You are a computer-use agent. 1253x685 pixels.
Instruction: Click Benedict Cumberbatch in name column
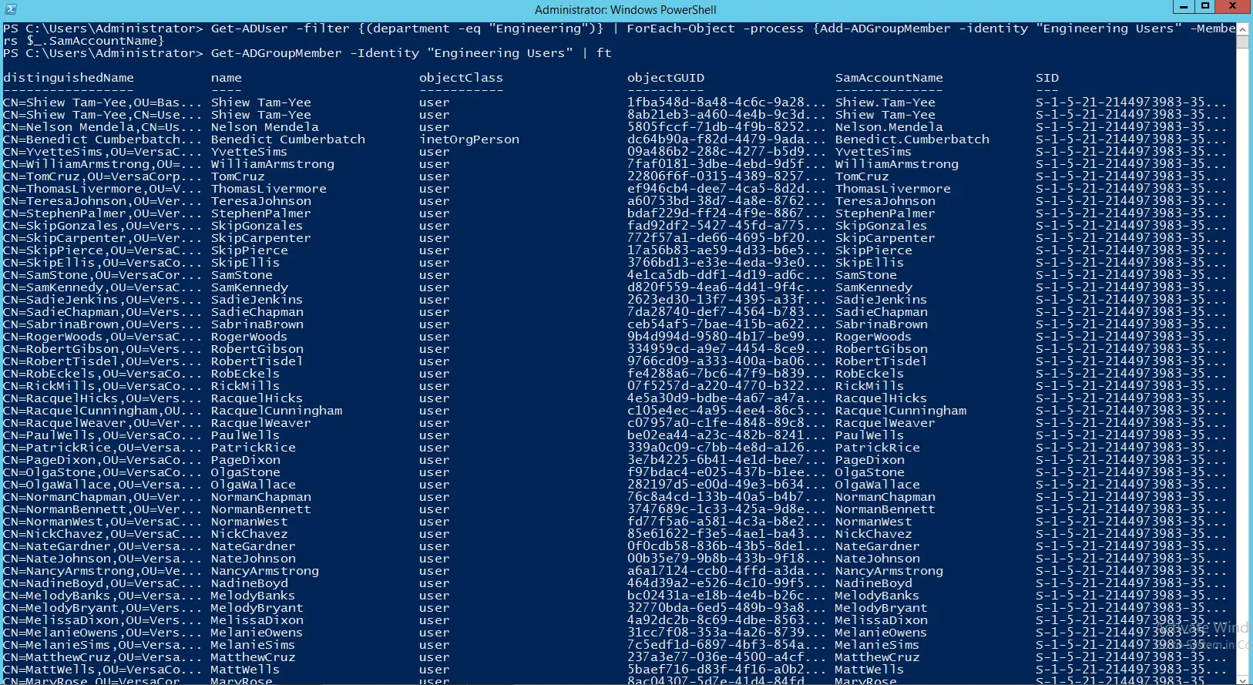(x=288, y=139)
